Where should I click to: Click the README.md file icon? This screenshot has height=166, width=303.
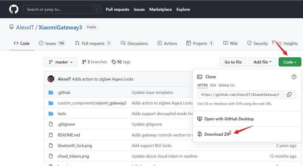51,135
